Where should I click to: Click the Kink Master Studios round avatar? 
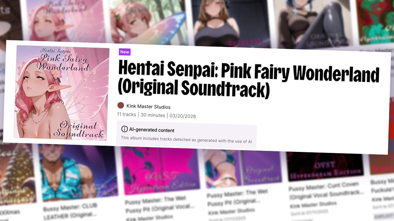pyautogui.click(x=120, y=105)
